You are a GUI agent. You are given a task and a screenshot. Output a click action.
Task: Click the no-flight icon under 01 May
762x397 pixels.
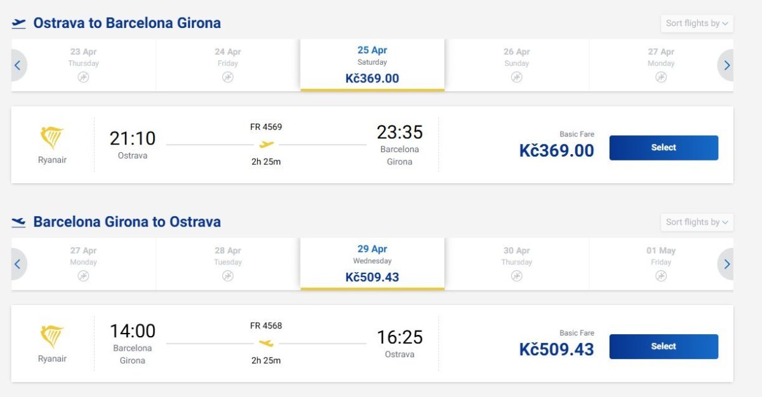661,276
